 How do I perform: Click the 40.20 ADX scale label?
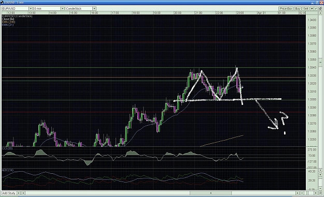tap(312, 172)
